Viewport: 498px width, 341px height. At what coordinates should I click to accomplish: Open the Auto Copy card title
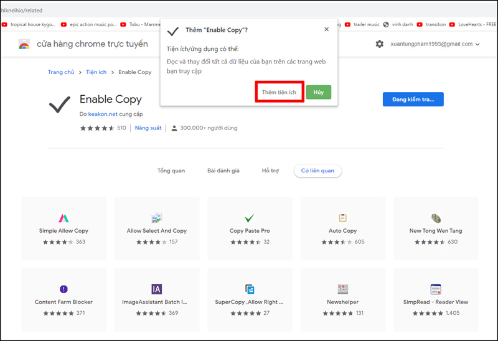point(343,231)
